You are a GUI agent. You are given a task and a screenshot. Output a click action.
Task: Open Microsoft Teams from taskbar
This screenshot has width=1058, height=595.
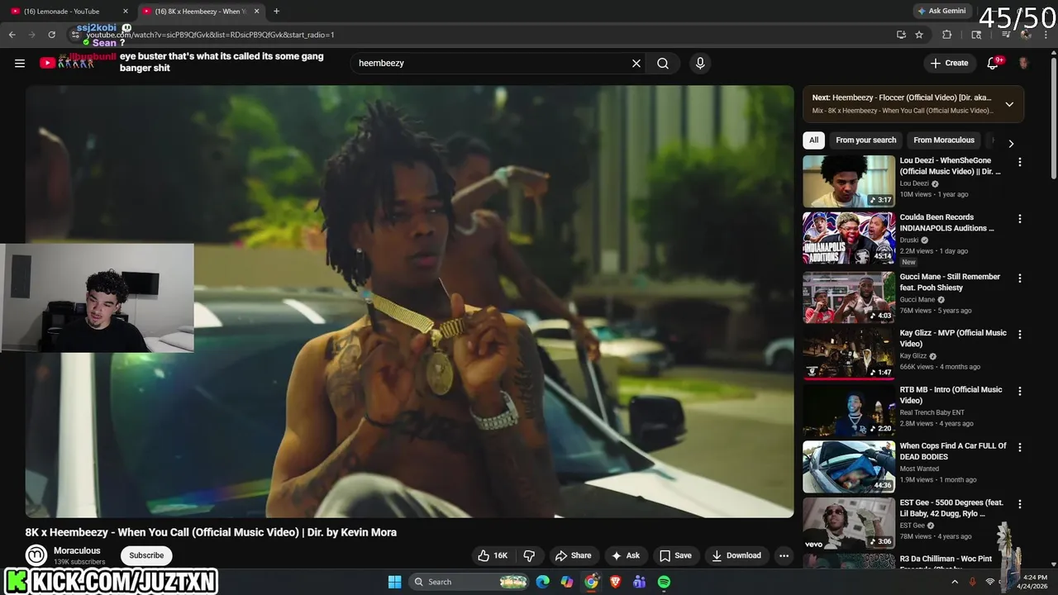tap(639, 582)
